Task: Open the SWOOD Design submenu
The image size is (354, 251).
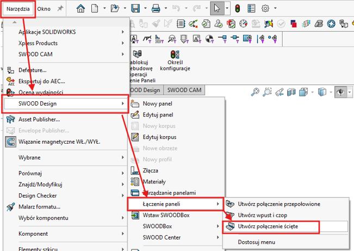Action: tap(65, 103)
